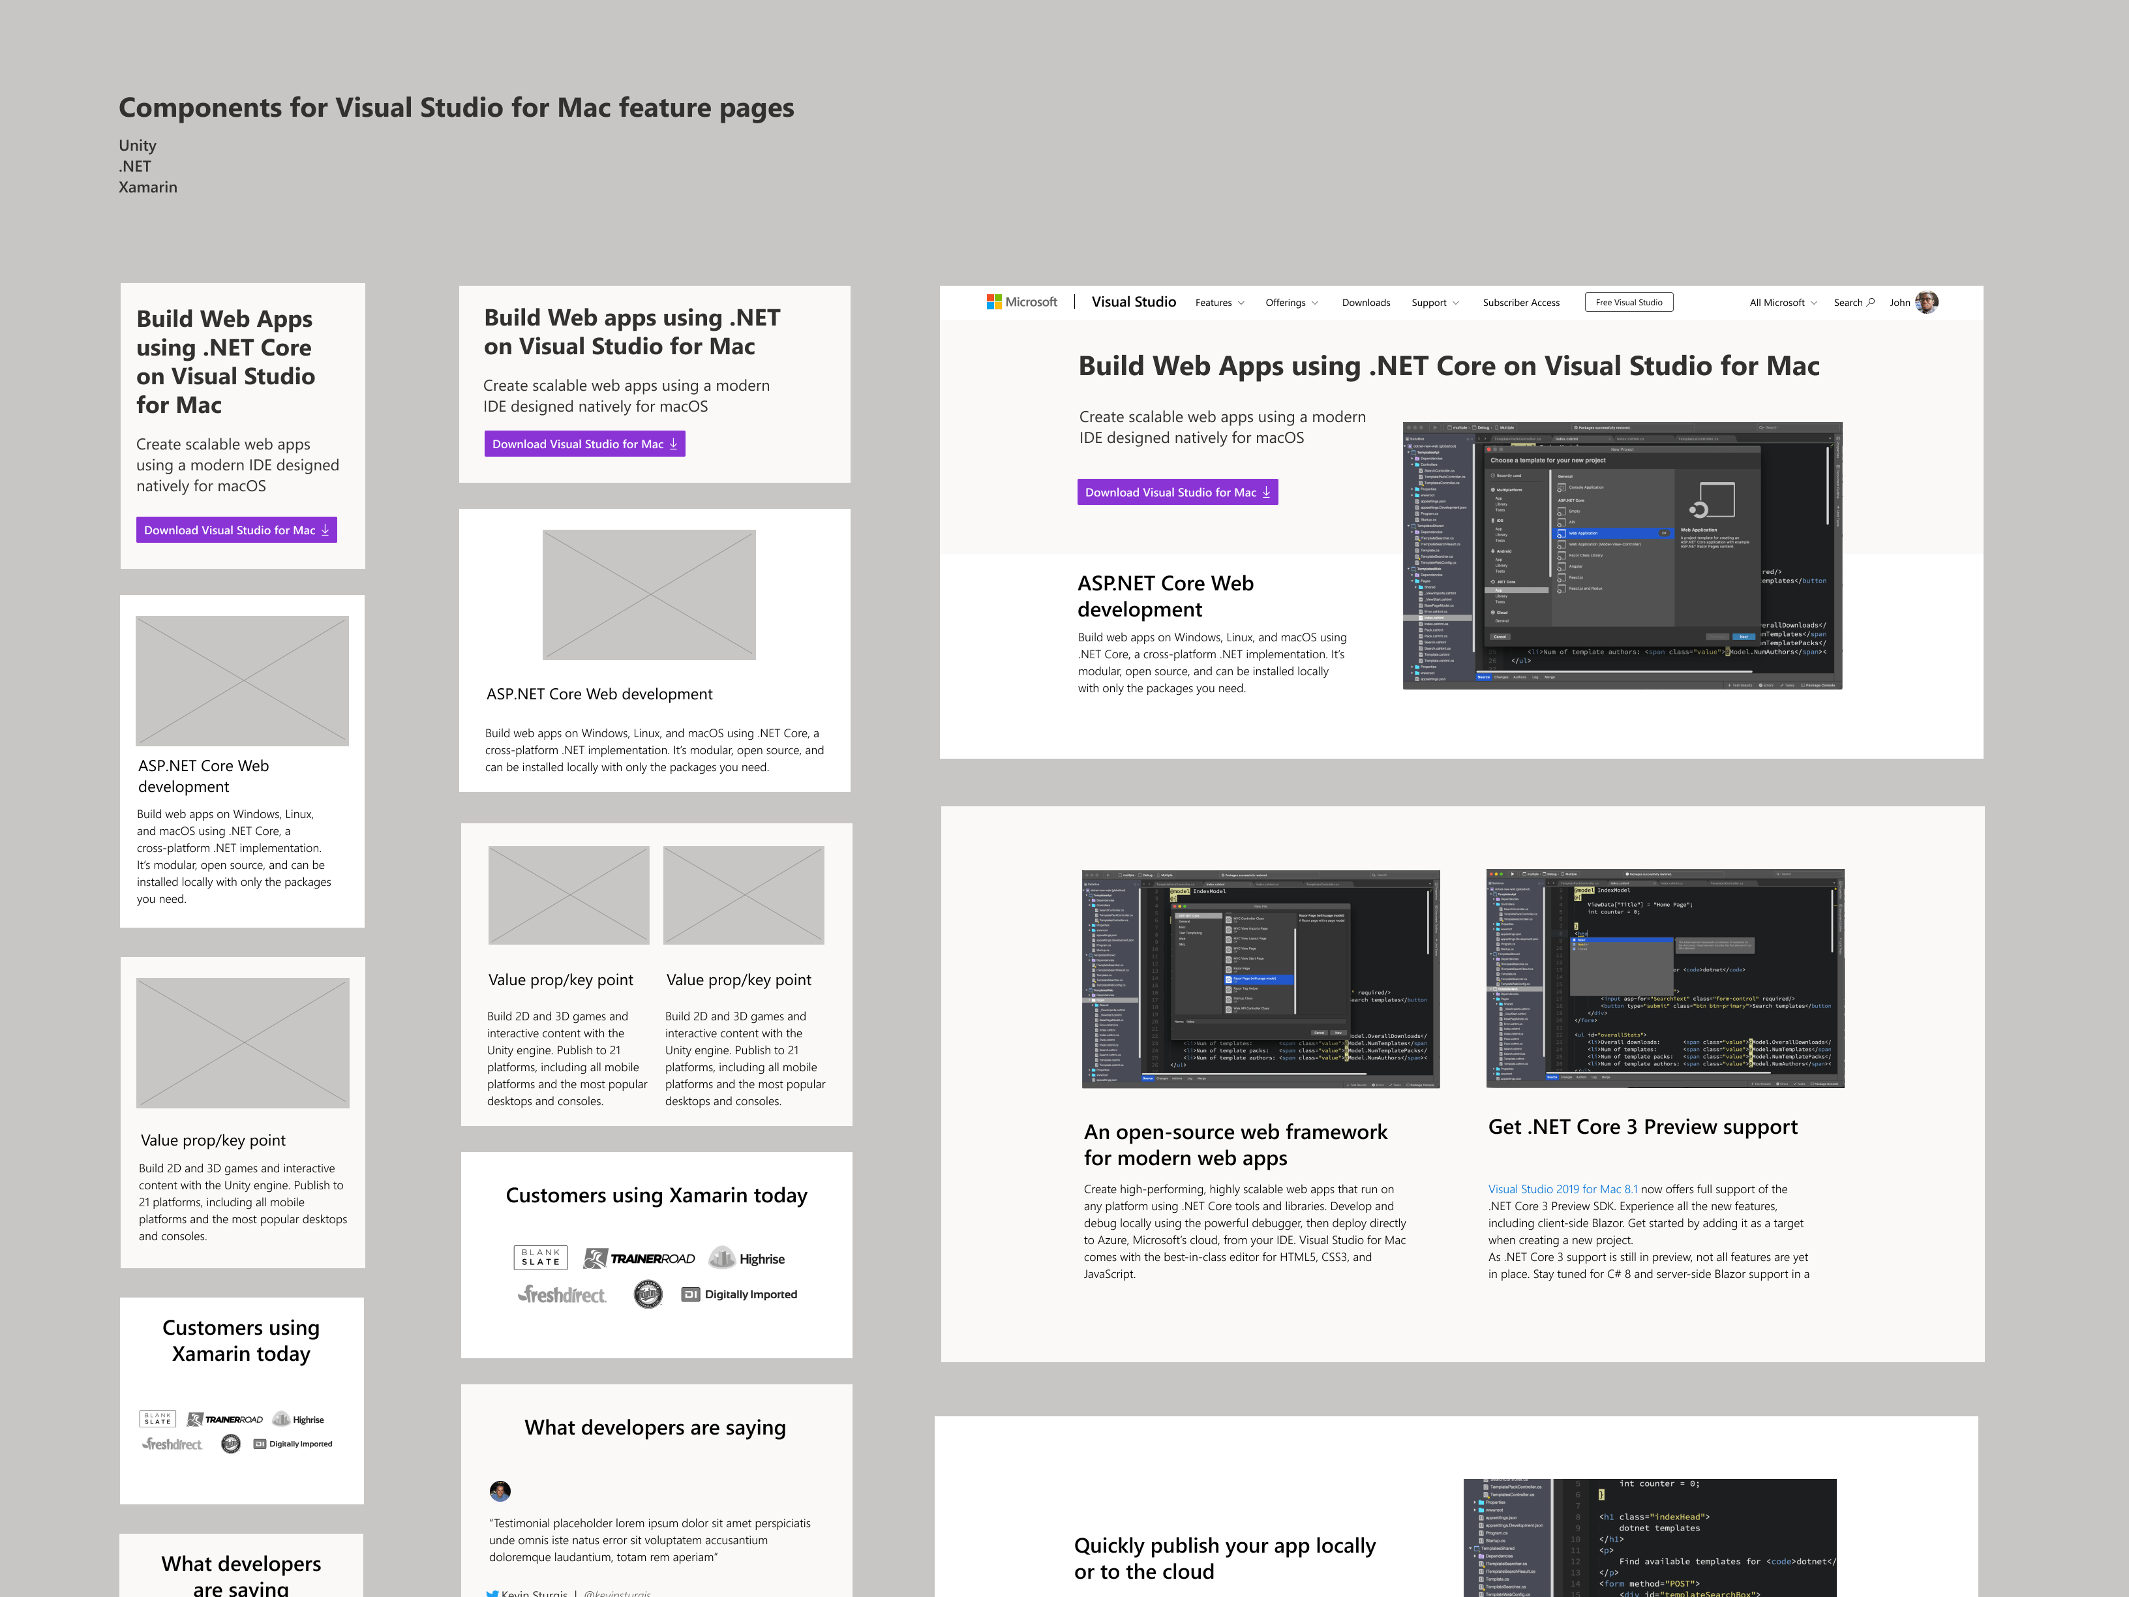Select image placeholder in narrow Value prop card
Viewport: 2129px width, 1597px height.
(x=243, y=1042)
